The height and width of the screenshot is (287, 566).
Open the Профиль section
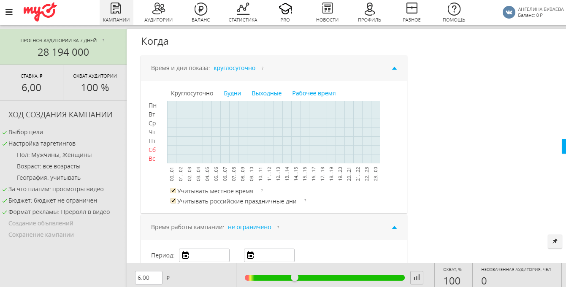[x=369, y=12]
